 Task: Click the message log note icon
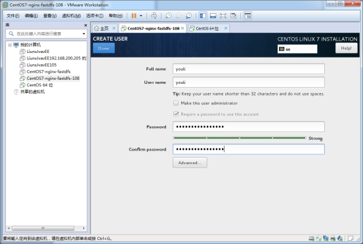[351, 239]
